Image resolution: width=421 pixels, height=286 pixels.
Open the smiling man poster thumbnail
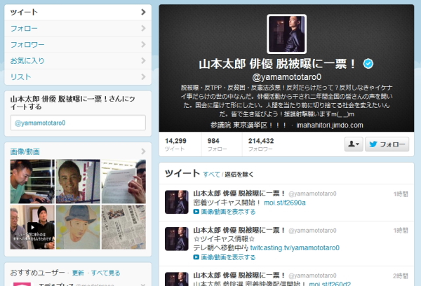78,182
